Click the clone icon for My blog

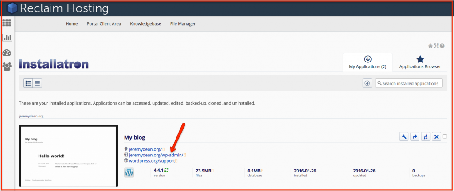click(426, 136)
